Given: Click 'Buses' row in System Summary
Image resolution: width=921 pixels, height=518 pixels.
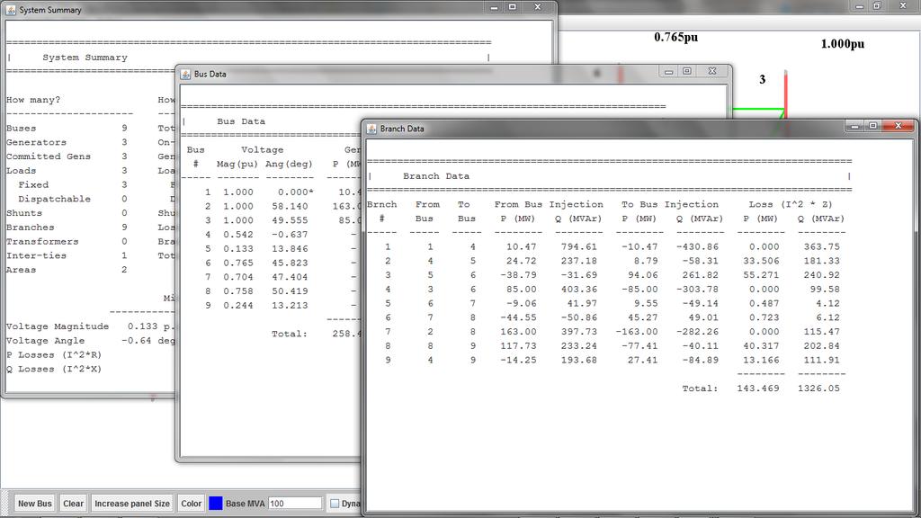Looking at the screenshot, I should point(67,128).
